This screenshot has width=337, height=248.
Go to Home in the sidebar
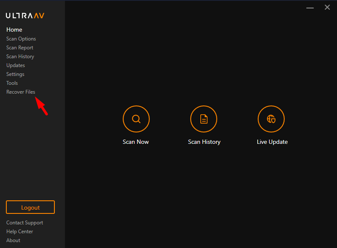14,30
